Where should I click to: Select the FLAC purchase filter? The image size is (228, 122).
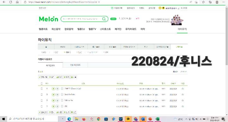tap(79, 52)
